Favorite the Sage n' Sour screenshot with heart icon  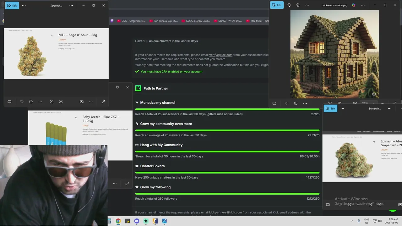tap(22, 102)
